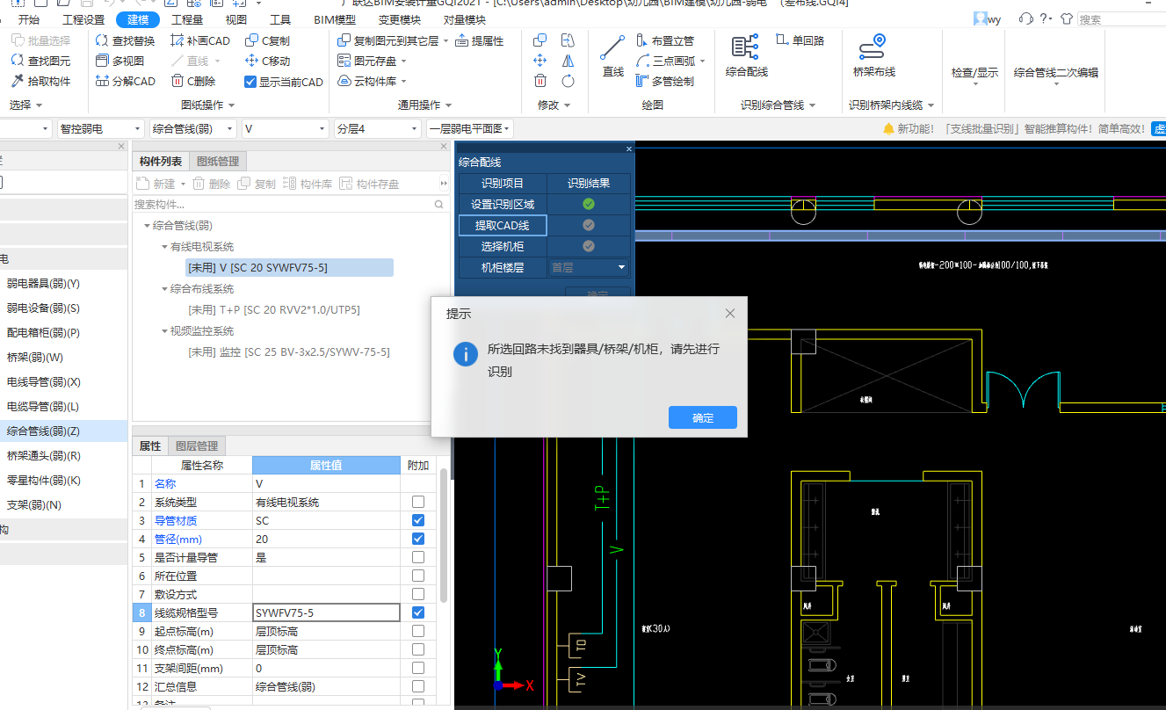Click the C删除 tool

point(193,81)
